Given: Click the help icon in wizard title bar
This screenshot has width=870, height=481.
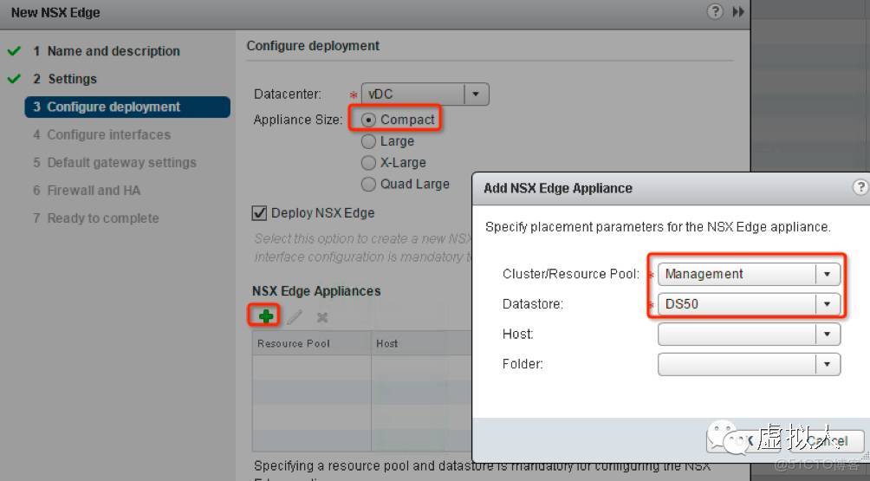Looking at the screenshot, I should (714, 11).
